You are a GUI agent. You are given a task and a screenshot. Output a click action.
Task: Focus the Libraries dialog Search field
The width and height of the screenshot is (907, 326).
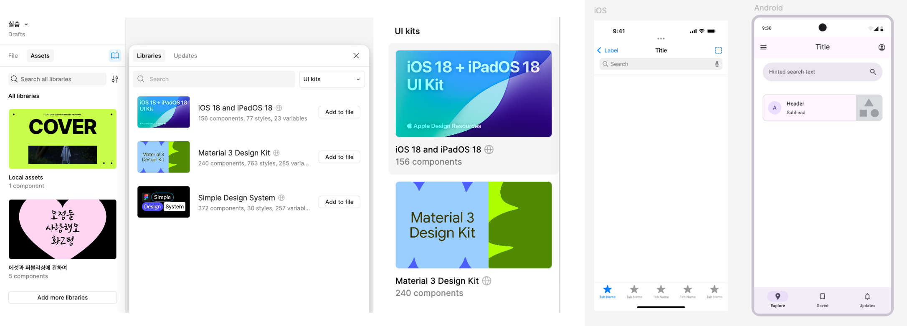[x=214, y=79]
